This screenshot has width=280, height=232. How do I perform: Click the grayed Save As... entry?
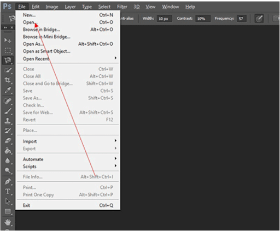(x=68, y=98)
